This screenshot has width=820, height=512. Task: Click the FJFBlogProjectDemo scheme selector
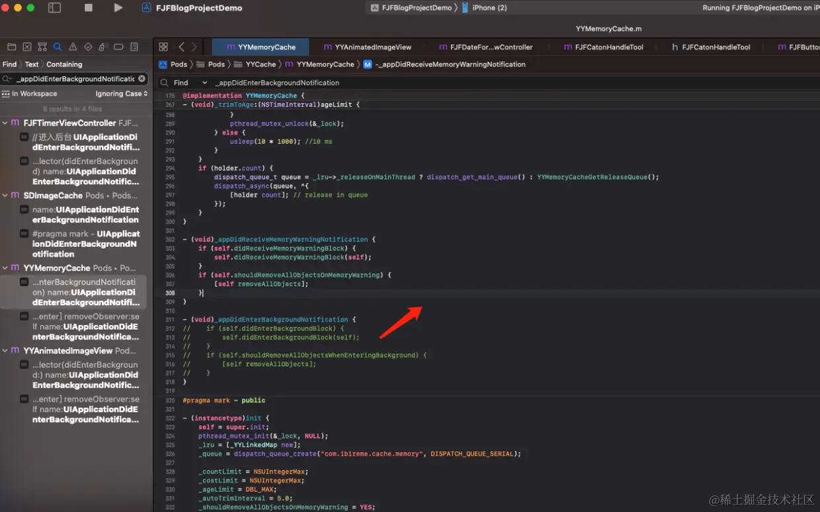pyautogui.click(x=411, y=8)
